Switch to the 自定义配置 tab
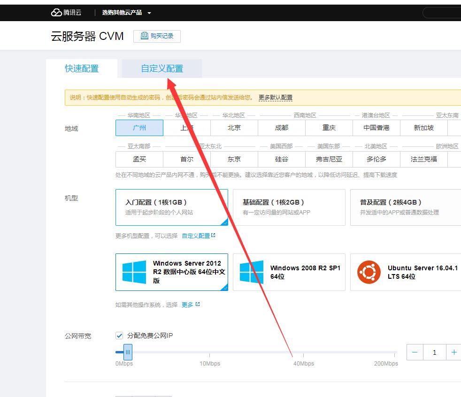Image resolution: width=461 pixels, height=397 pixels. point(162,69)
